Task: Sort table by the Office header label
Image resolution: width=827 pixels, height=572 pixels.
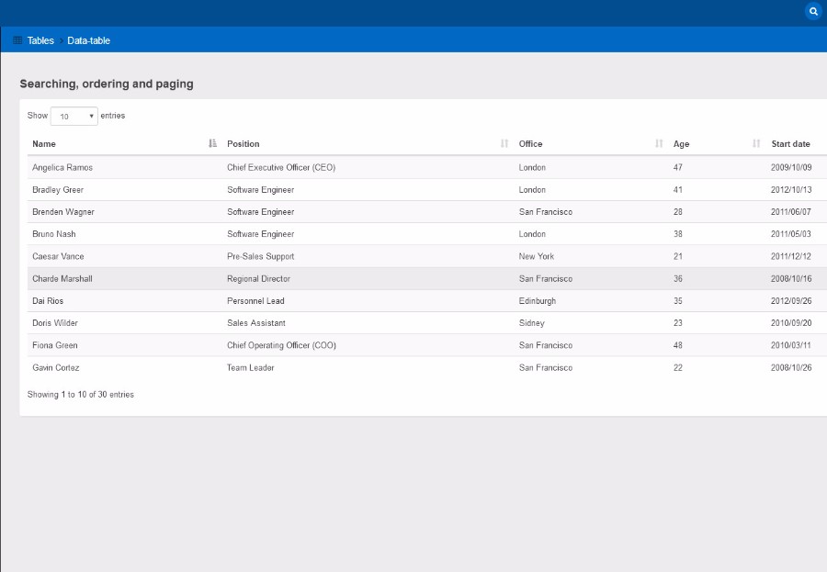Action: click(x=530, y=144)
